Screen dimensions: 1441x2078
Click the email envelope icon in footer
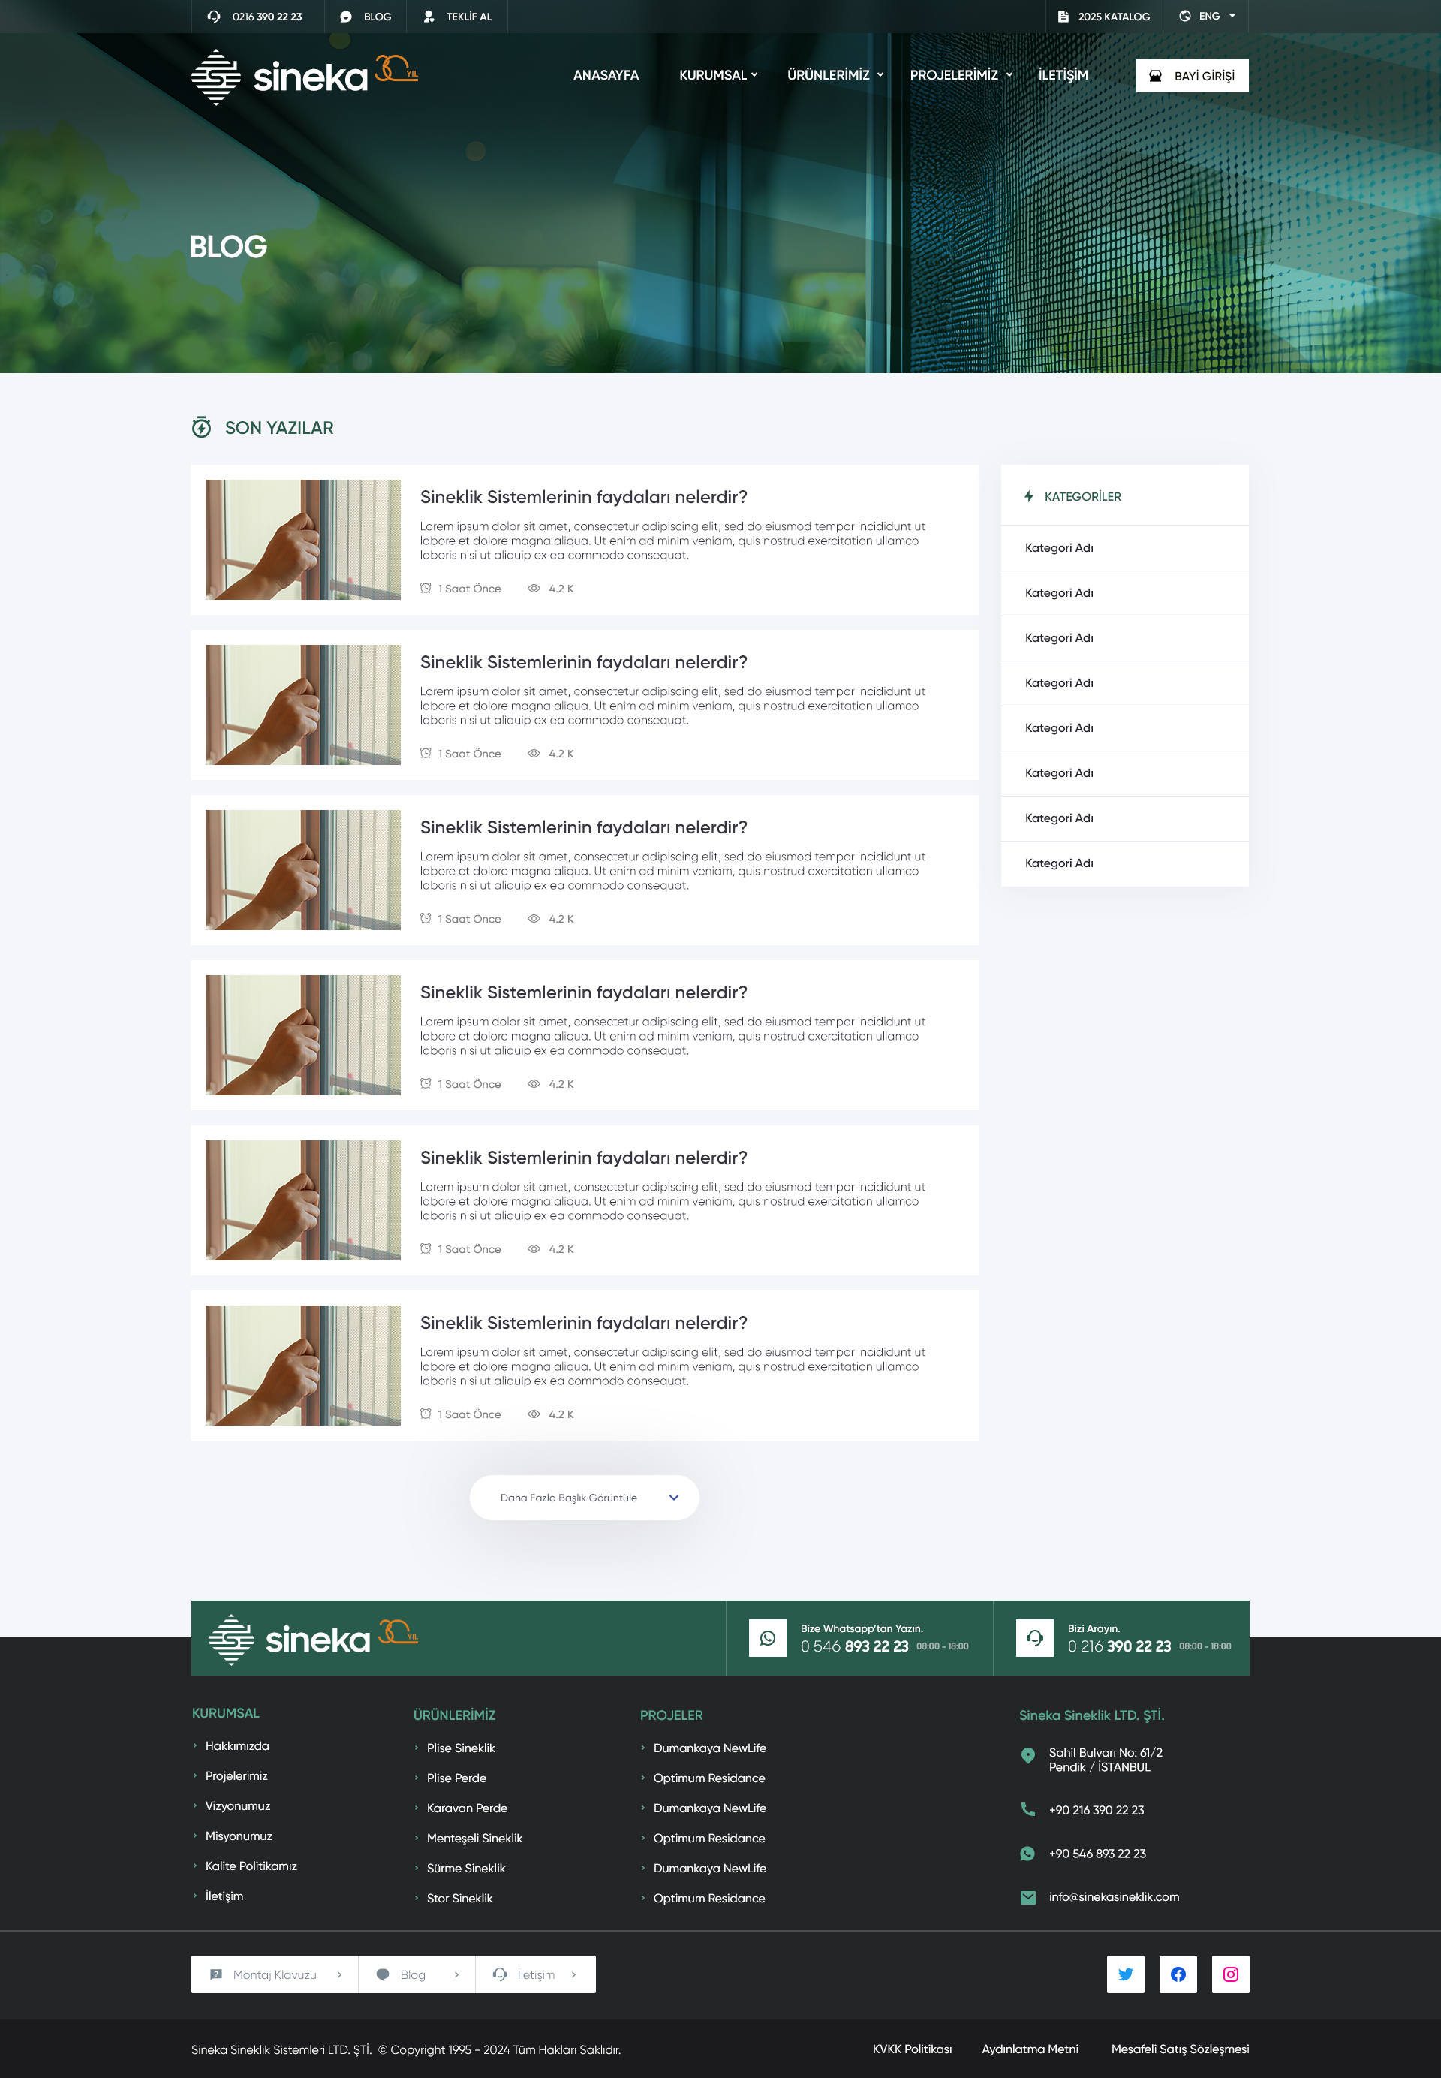(x=1027, y=1897)
